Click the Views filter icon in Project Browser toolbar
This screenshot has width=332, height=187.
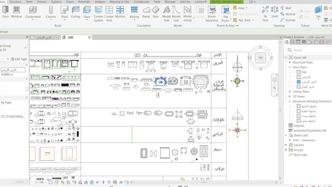(x=292, y=42)
